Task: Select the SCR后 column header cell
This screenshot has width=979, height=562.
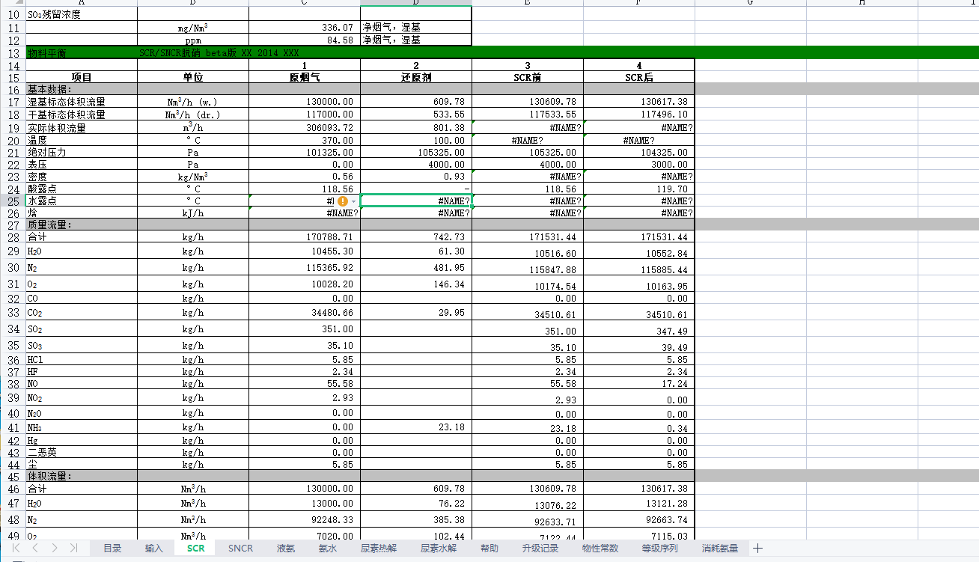Action: [639, 77]
